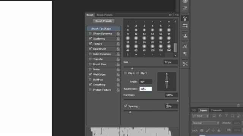Click the Roundness input field
This screenshot has width=243, height=136.
tap(145, 89)
